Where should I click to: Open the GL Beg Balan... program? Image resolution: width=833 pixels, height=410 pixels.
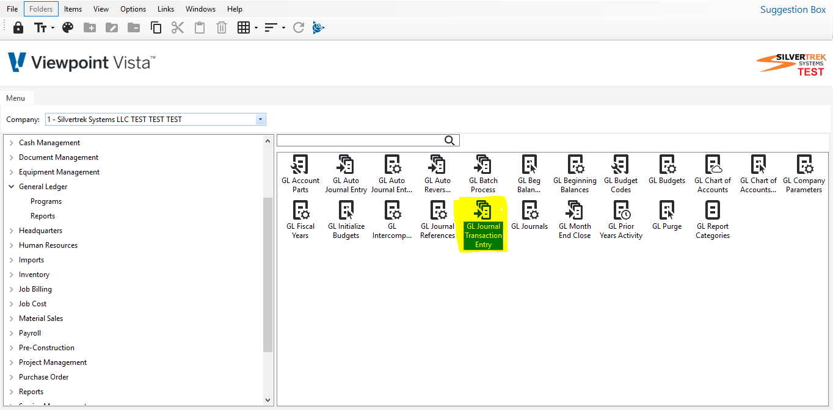point(529,174)
